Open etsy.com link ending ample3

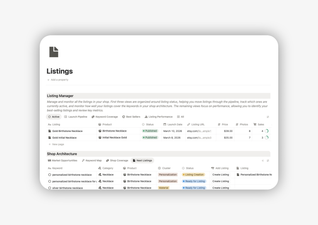click(x=199, y=138)
